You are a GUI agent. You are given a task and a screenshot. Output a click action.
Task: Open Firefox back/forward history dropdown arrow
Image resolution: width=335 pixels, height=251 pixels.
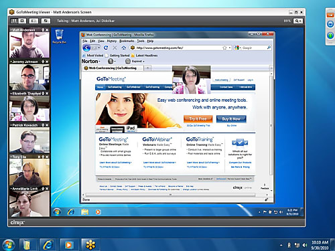coord(98,48)
